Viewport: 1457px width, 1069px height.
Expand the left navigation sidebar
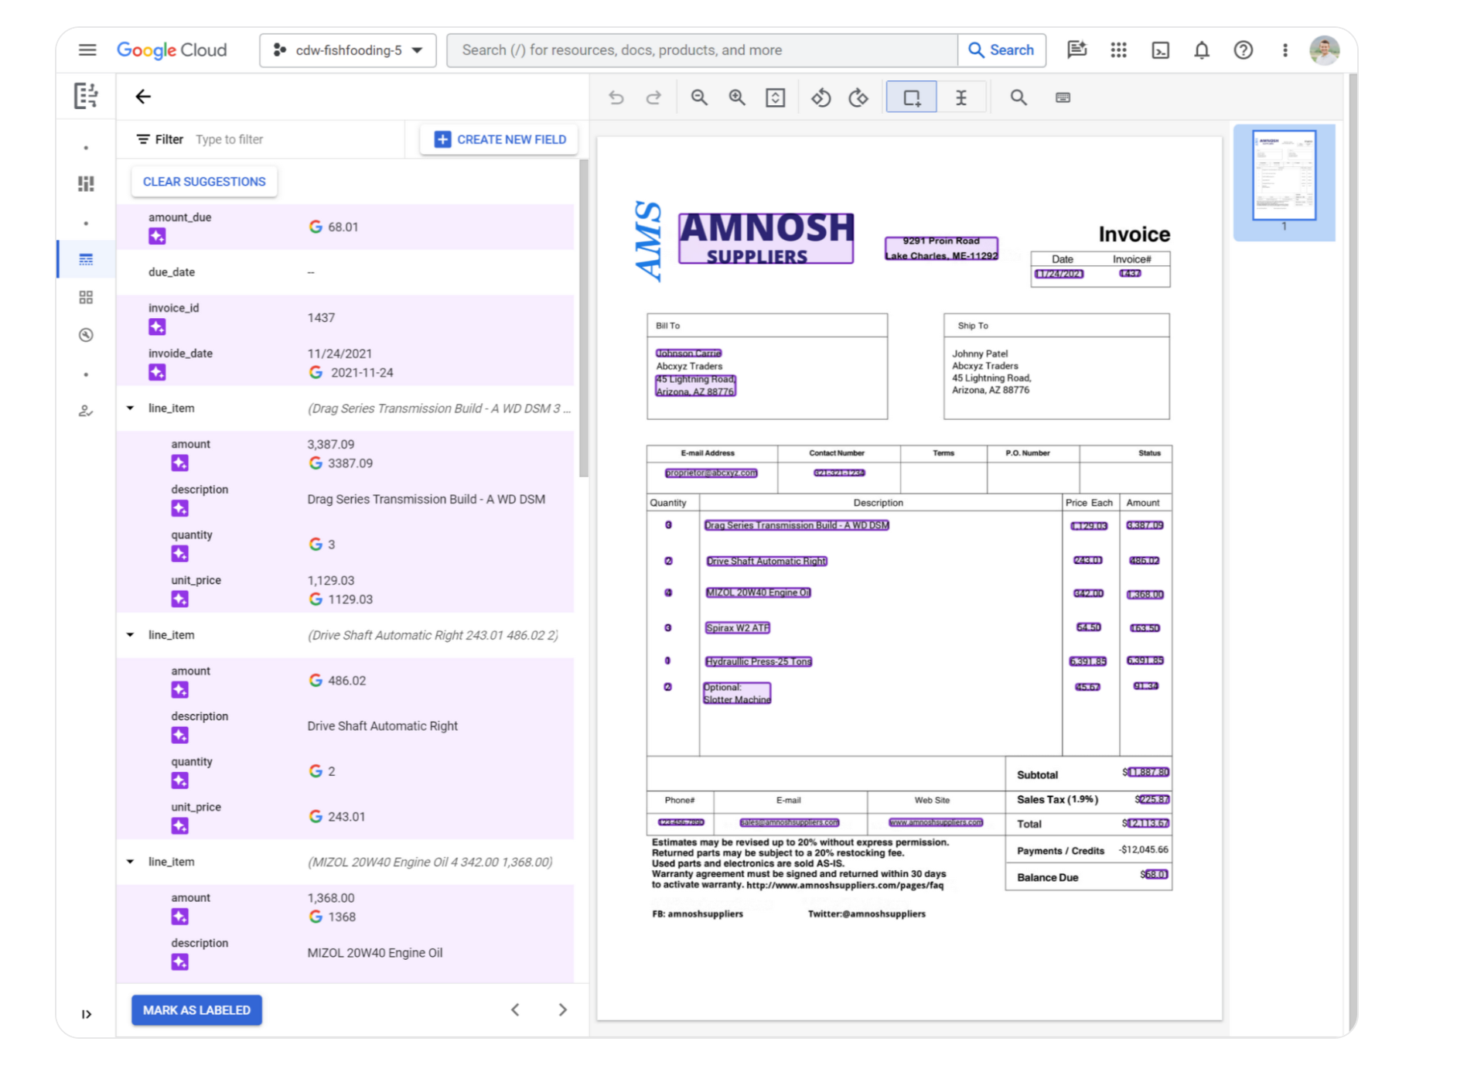click(x=86, y=1014)
